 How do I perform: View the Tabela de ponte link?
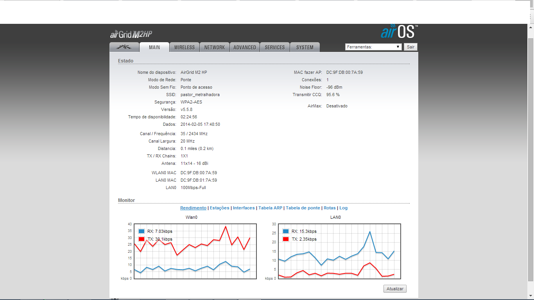click(303, 208)
